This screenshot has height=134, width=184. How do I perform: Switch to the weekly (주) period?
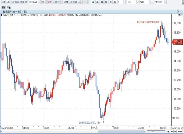click(x=98, y=2)
